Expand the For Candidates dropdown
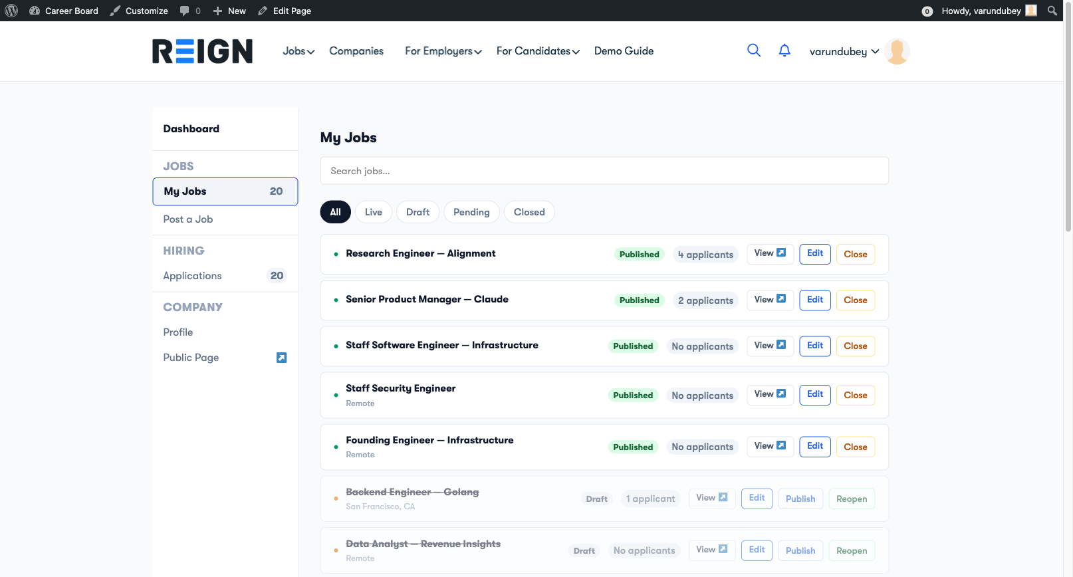The width and height of the screenshot is (1073, 577). [x=538, y=51]
